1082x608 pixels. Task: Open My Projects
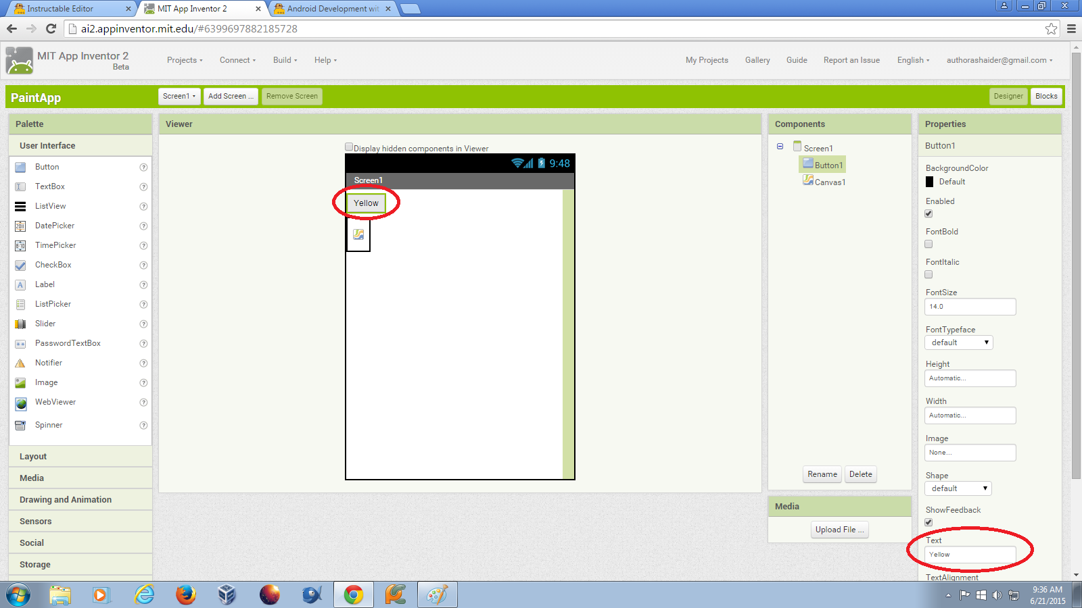pyautogui.click(x=707, y=60)
